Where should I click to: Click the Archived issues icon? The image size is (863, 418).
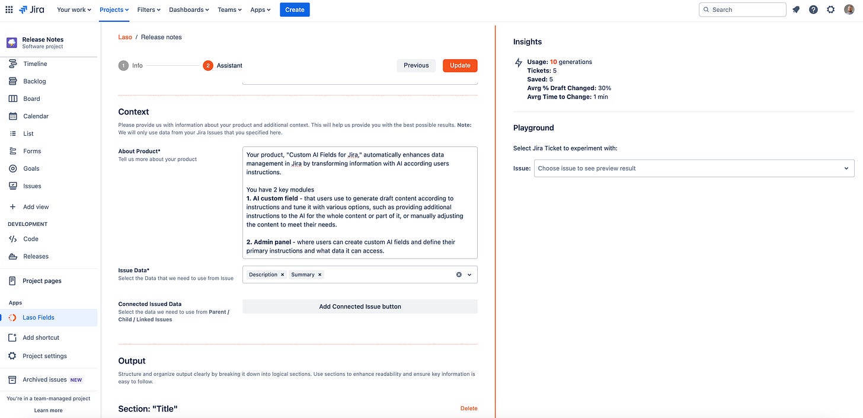(x=12, y=380)
